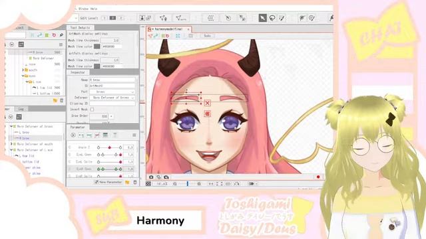Open the Parameter panel hamburger menu

pos(134,135)
